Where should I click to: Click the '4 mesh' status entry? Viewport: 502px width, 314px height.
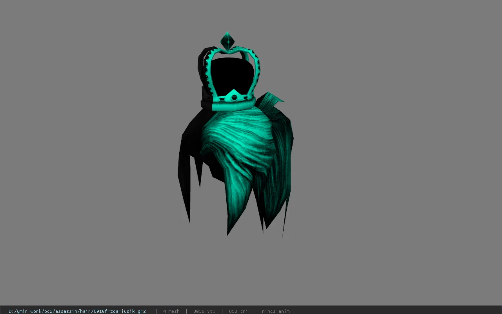[171, 311]
